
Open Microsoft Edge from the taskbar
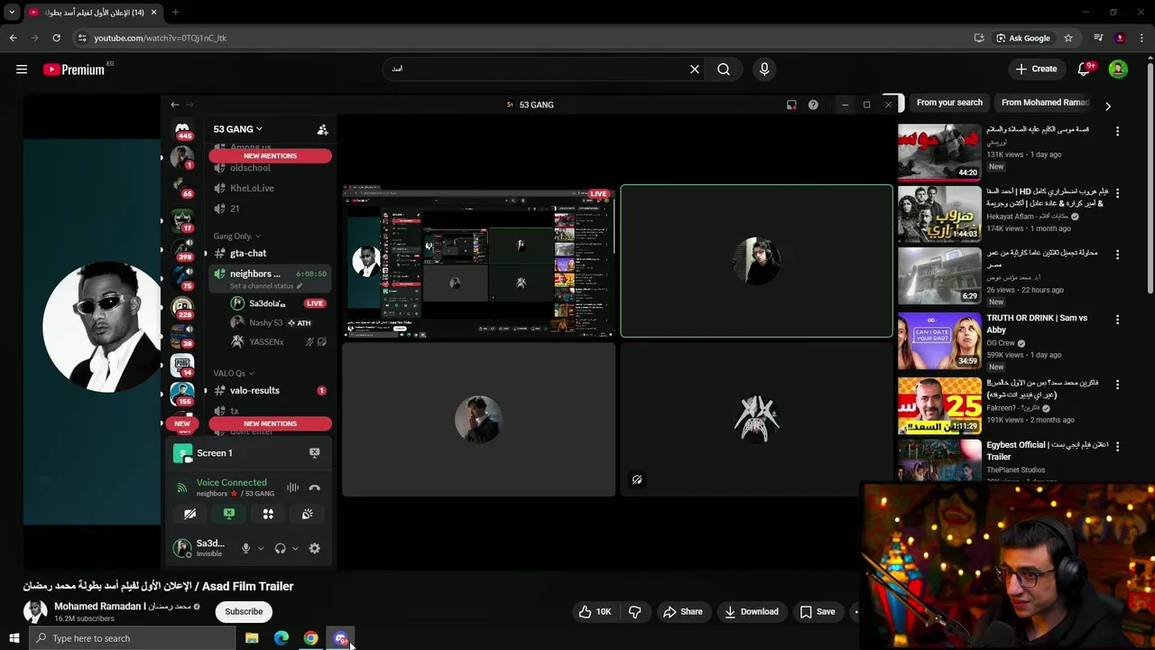coord(282,638)
